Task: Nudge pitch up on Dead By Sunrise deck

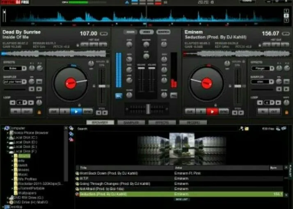Action: click(x=105, y=113)
